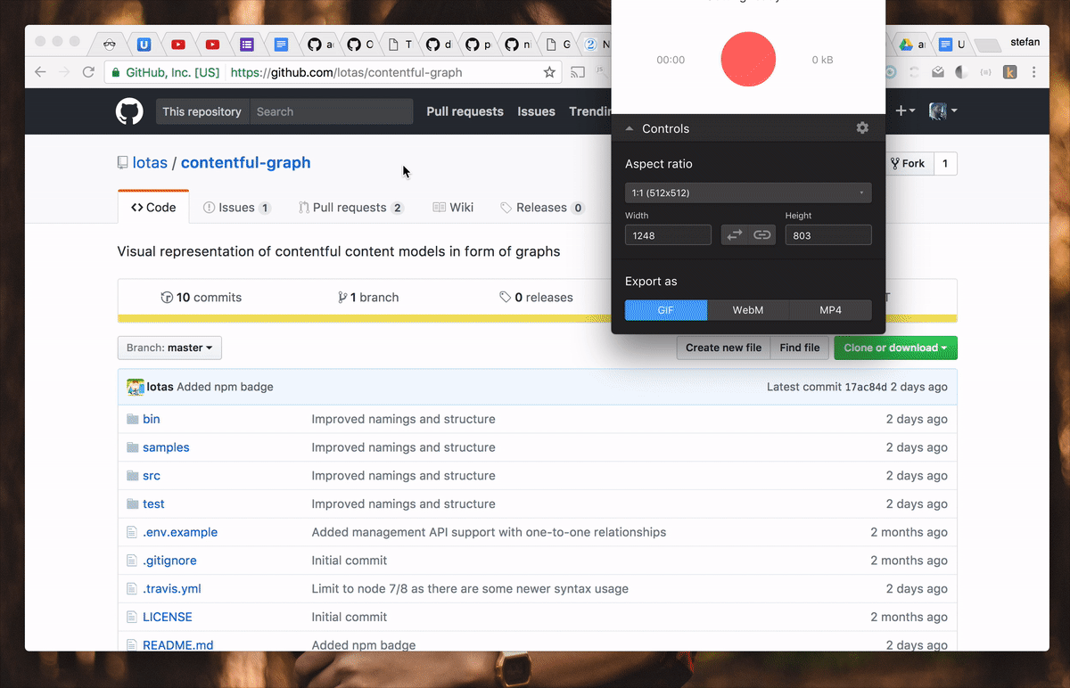Image resolution: width=1070 pixels, height=688 pixels.
Task: Click the GitHub octocat logo
Action: [129, 111]
